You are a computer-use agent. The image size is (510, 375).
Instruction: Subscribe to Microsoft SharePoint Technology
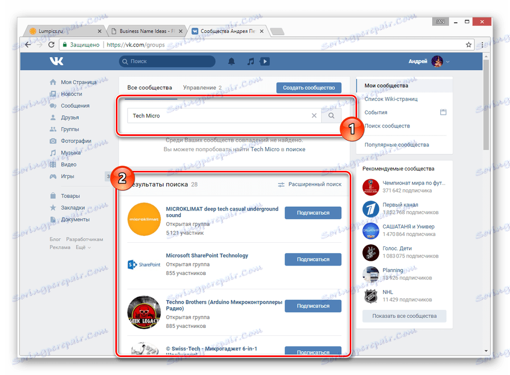point(313,259)
